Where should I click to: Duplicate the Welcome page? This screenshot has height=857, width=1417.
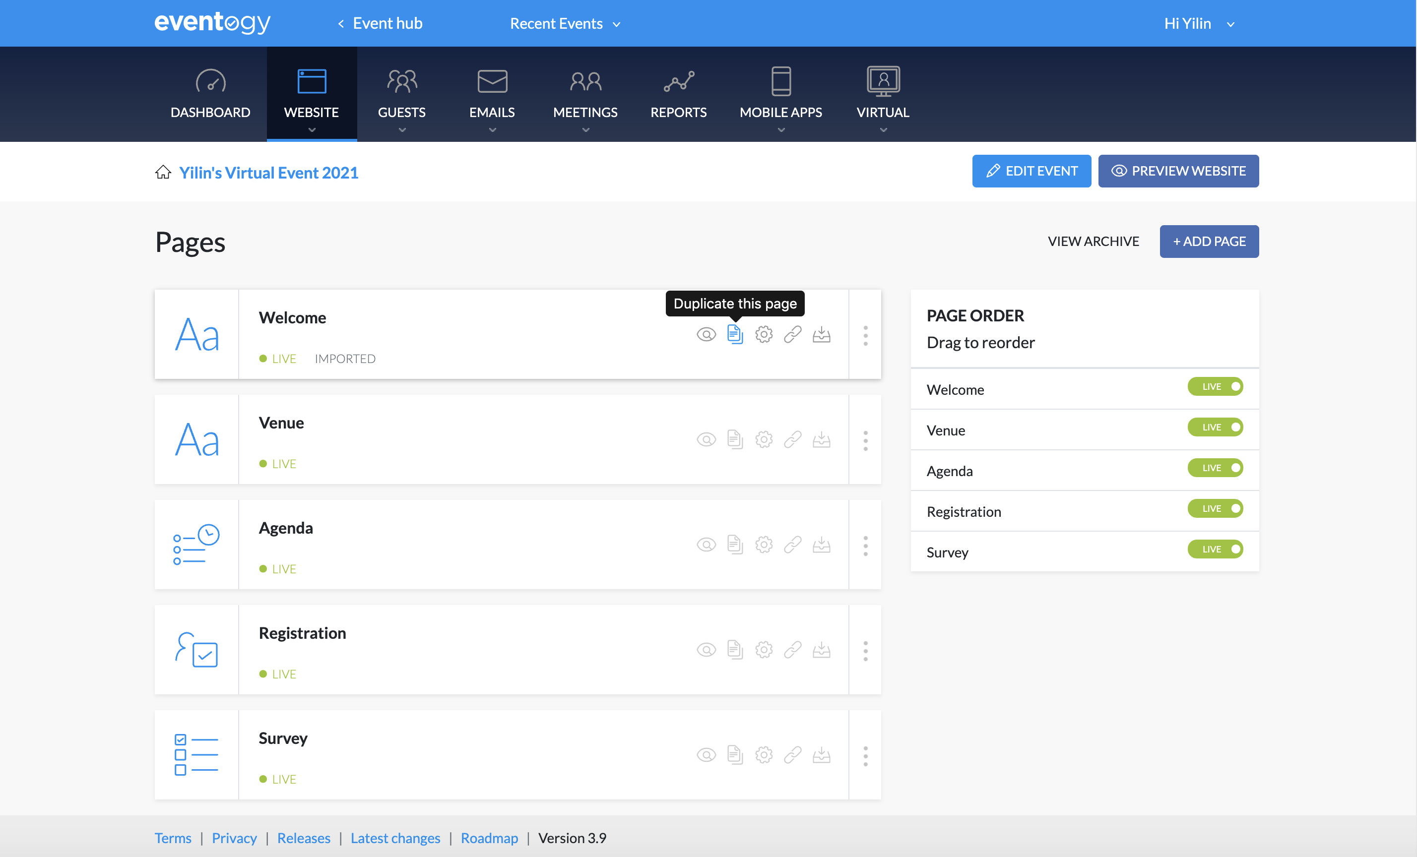(x=735, y=334)
